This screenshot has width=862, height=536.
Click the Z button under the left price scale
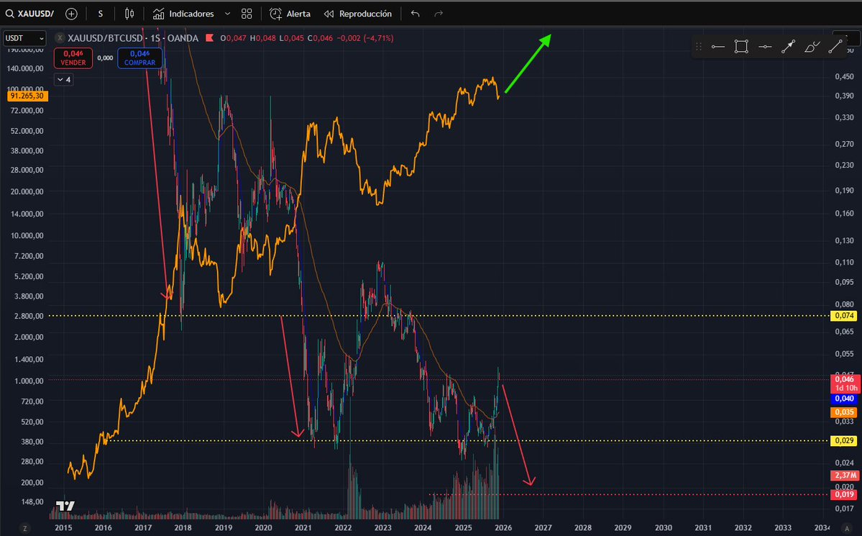[x=24, y=528]
